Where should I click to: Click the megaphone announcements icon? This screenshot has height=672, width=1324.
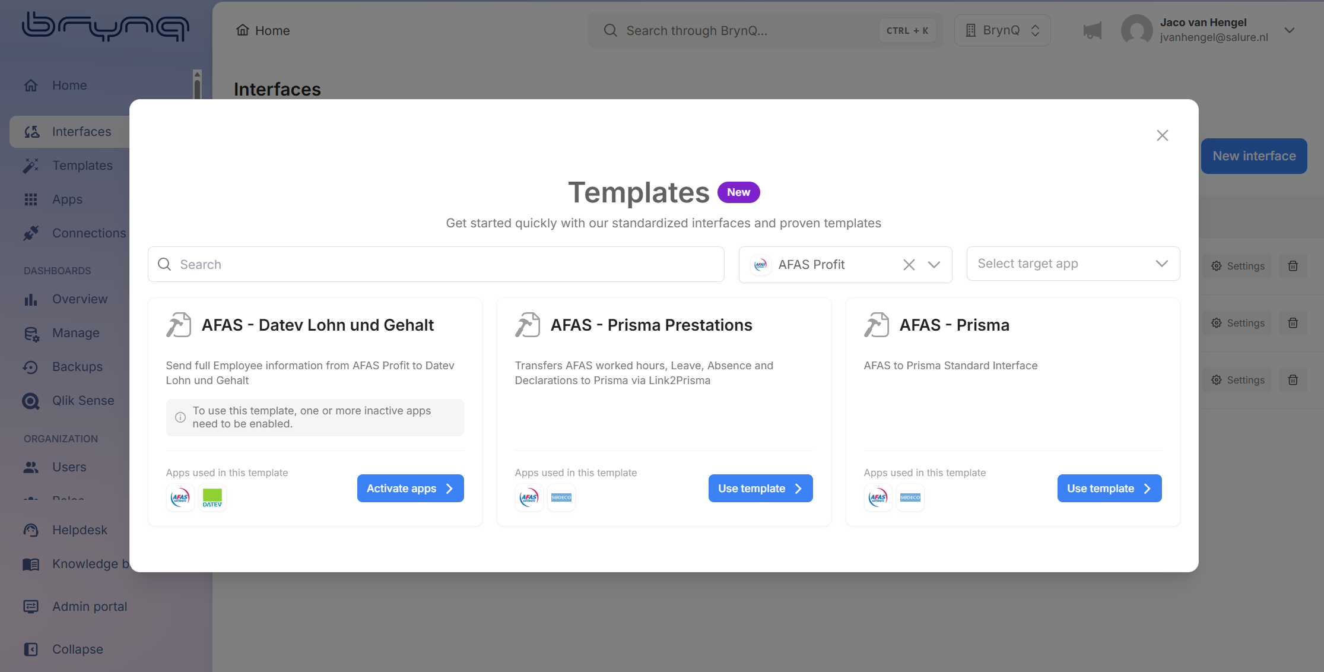1092,31
